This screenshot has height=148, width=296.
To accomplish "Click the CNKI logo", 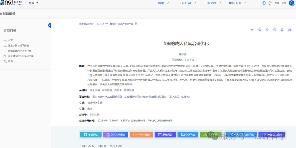I will (x=11, y=3).
